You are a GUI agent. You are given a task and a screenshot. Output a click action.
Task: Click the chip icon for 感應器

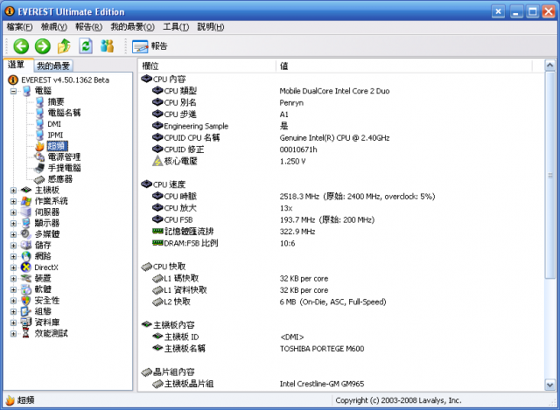coord(39,179)
